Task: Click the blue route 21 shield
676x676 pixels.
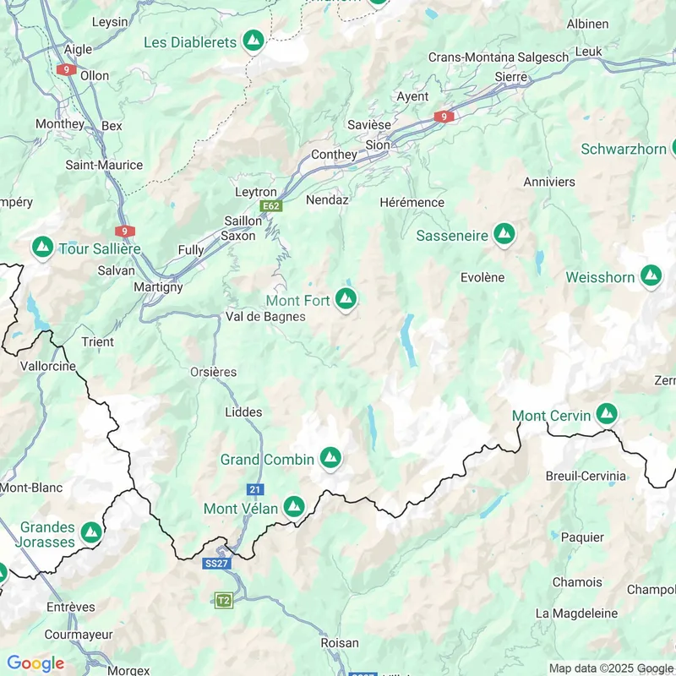Action: [x=255, y=489]
